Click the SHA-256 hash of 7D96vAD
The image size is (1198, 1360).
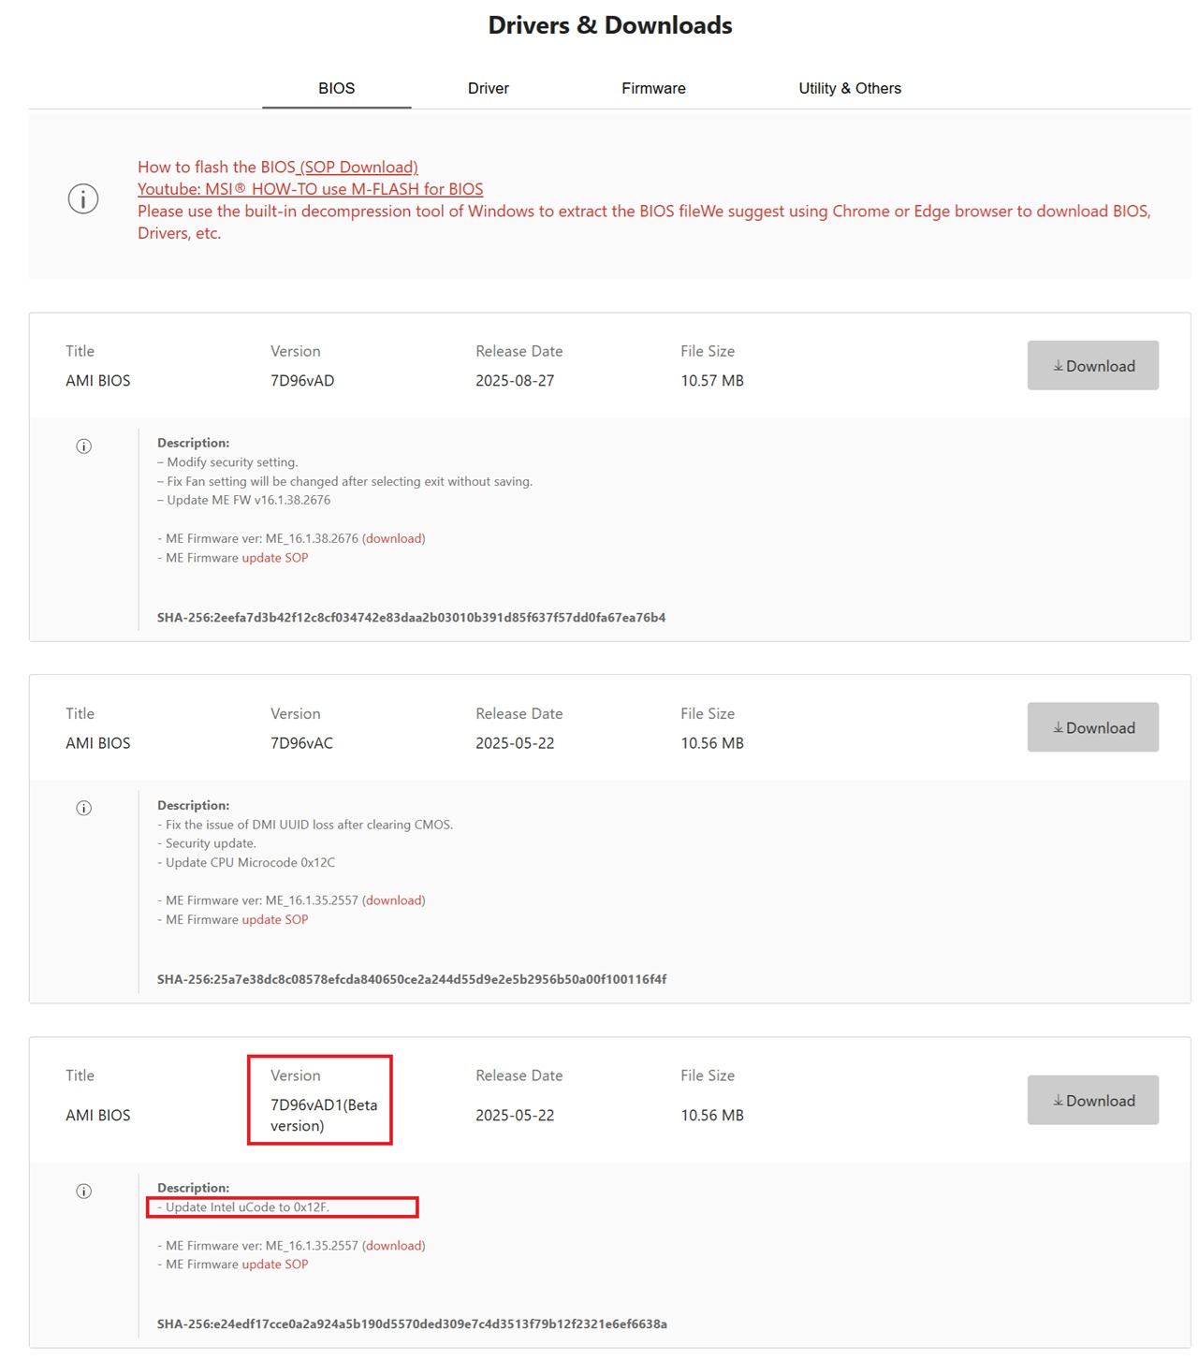tap(411, 618)
